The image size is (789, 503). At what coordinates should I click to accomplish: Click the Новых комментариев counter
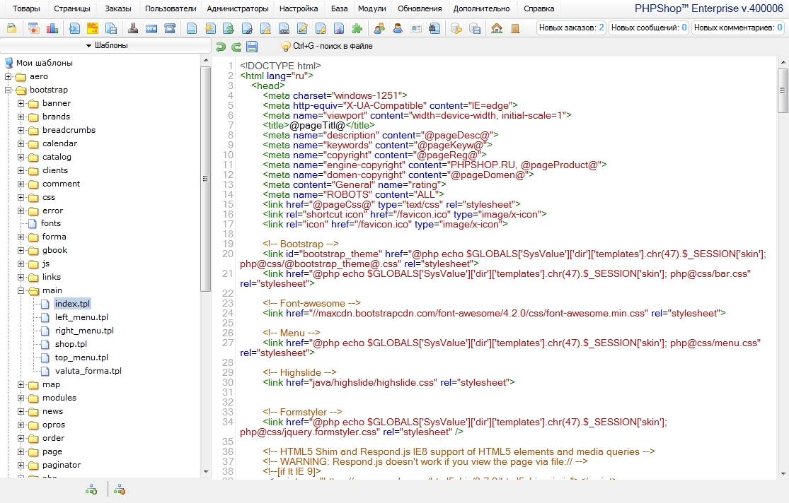[737, 28]
